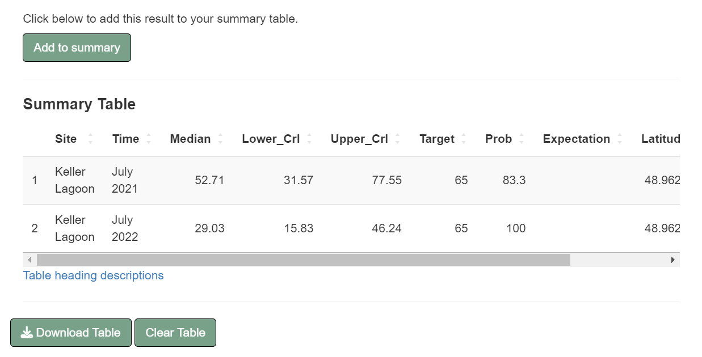The height and width of the screenshot is (357, 702).
Task: Sort by Median column sort icon
Action: pyautogui.click(x=220, y=139)
